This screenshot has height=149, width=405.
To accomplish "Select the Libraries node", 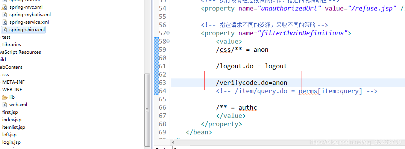I will tap(12, 45).
